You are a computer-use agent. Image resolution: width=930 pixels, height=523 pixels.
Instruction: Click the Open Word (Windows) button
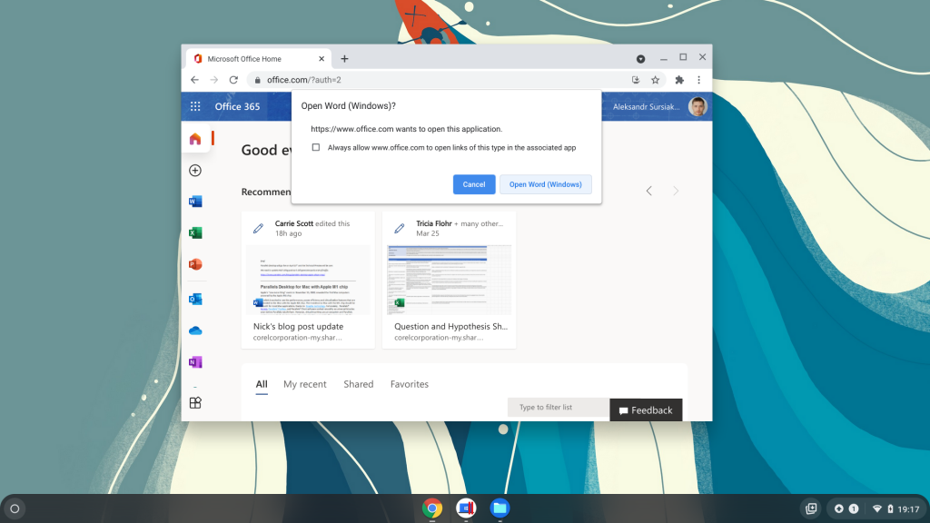(546, 184)
